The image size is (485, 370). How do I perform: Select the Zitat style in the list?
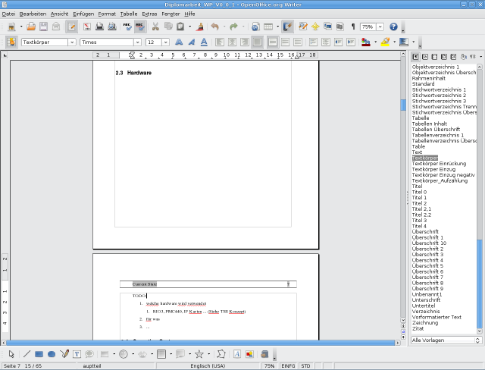(x=418, y=328)
